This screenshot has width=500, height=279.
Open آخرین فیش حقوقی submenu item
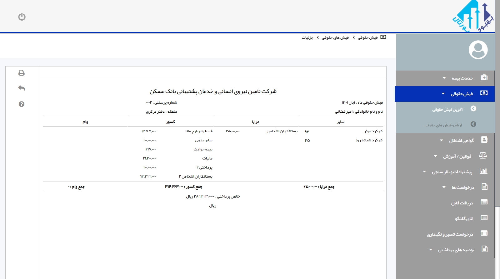447,110
